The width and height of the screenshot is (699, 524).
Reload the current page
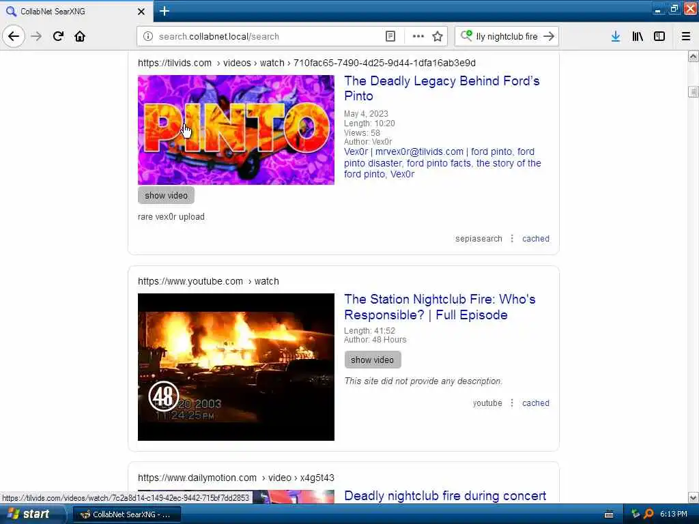[x=59, y=36]
